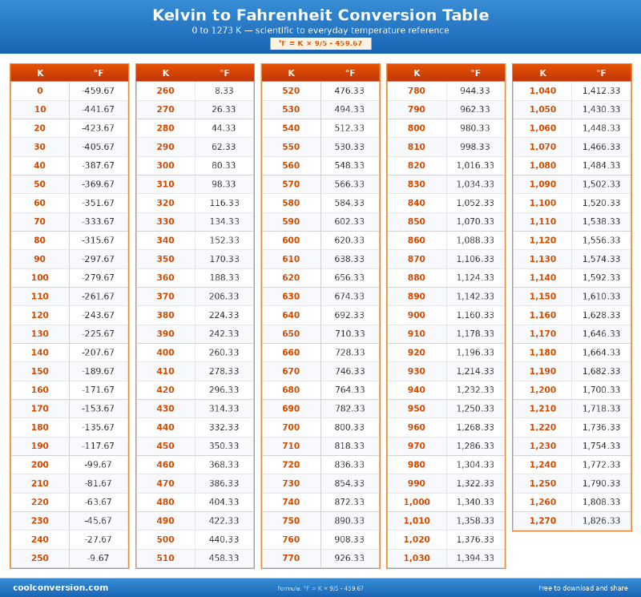Select Kelvin cell 780
The height and width of the screenshot is (597, 641).
click(x=417, y=91)
